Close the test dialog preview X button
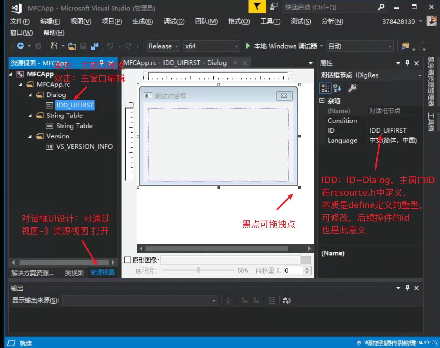The image size is (440, 348). [284, 96]
